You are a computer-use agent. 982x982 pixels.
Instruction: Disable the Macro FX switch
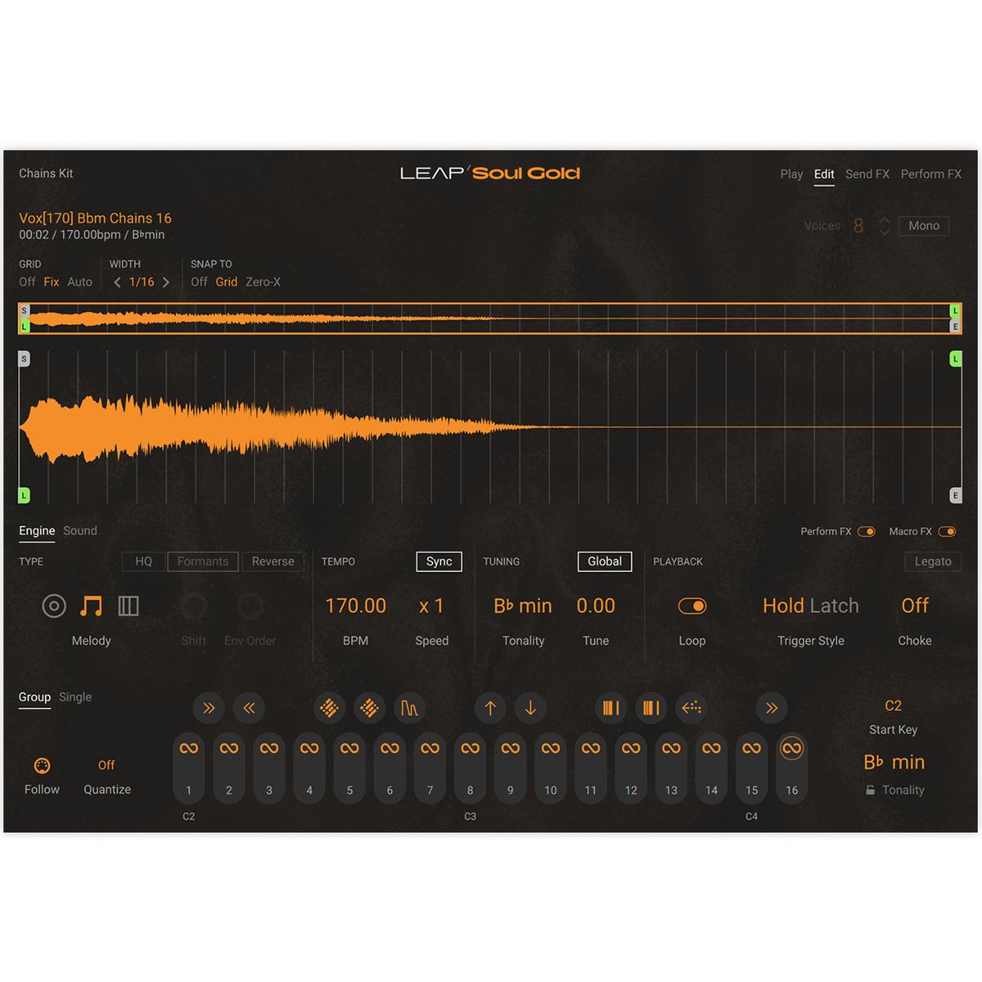pos(947,532)
